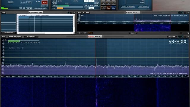Screen dimensions: 190x107
Task: Click the LOAD PLUGINS button
Action: point(143,7)
